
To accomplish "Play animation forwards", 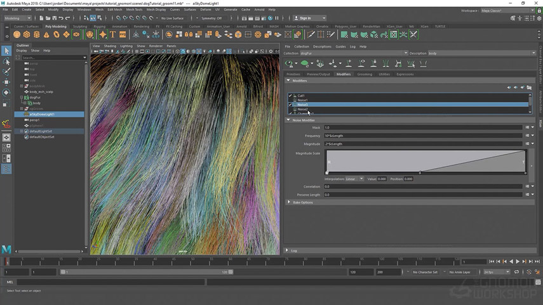I will (x=518, y=262).
